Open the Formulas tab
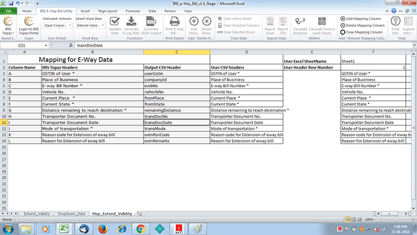Viewport: 417px width, 235px height. (x=133, y=11)
